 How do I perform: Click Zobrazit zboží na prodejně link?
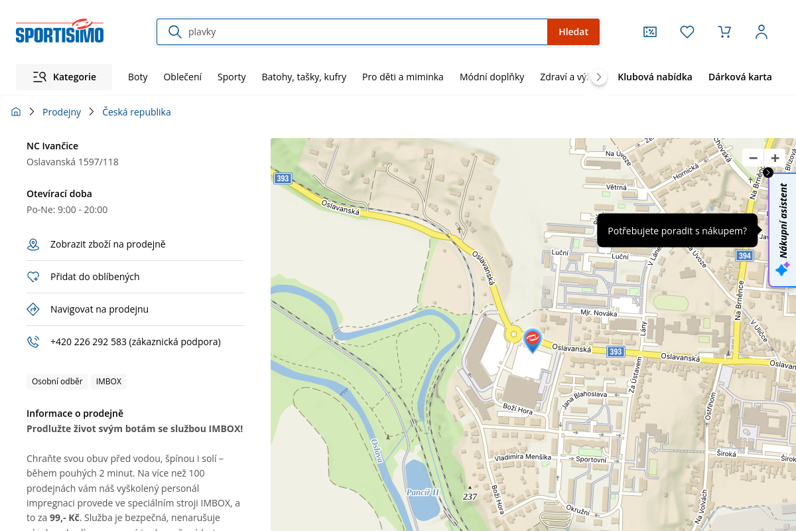(108, 244)
